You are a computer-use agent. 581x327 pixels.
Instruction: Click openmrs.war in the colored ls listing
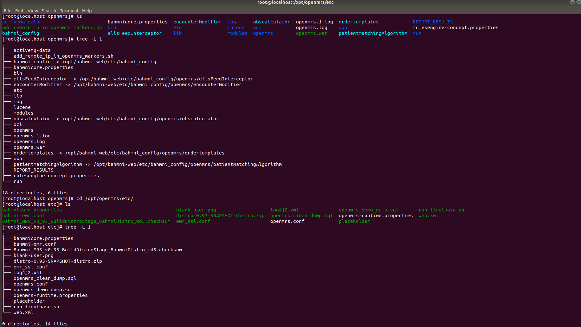pos(311,33)
